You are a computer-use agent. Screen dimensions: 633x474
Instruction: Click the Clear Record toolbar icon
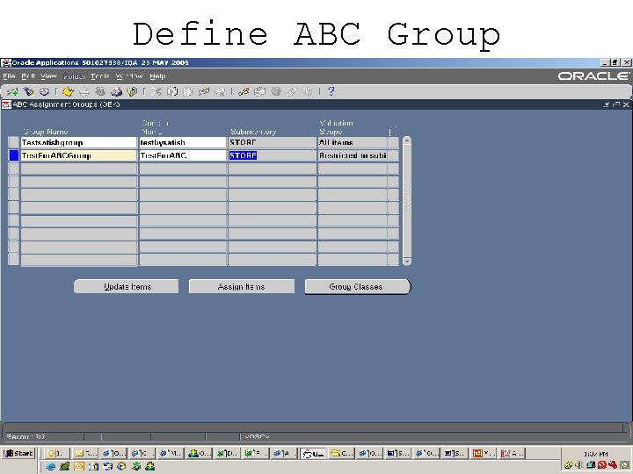point(204,92)
